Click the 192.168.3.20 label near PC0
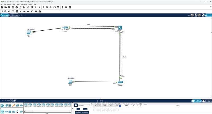Image resolution: width=212 pixels, height=114 pixels. (x=31, y=30)
